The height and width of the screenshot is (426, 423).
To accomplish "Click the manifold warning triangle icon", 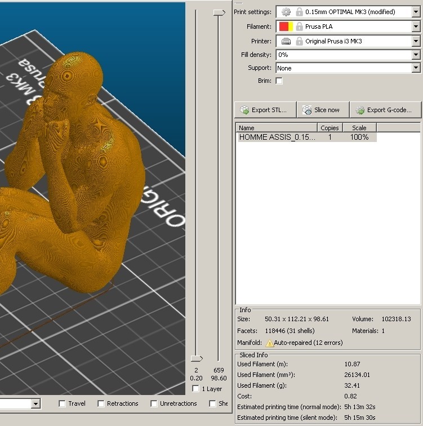I will pyautogui.click(x=269, y=343).
